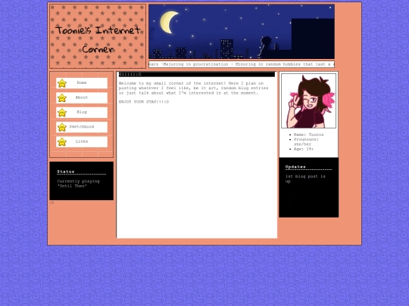Click the 'Updates' heading
Image resolution: width=409 pixels, height=306 pixels.
pos(295,167)
